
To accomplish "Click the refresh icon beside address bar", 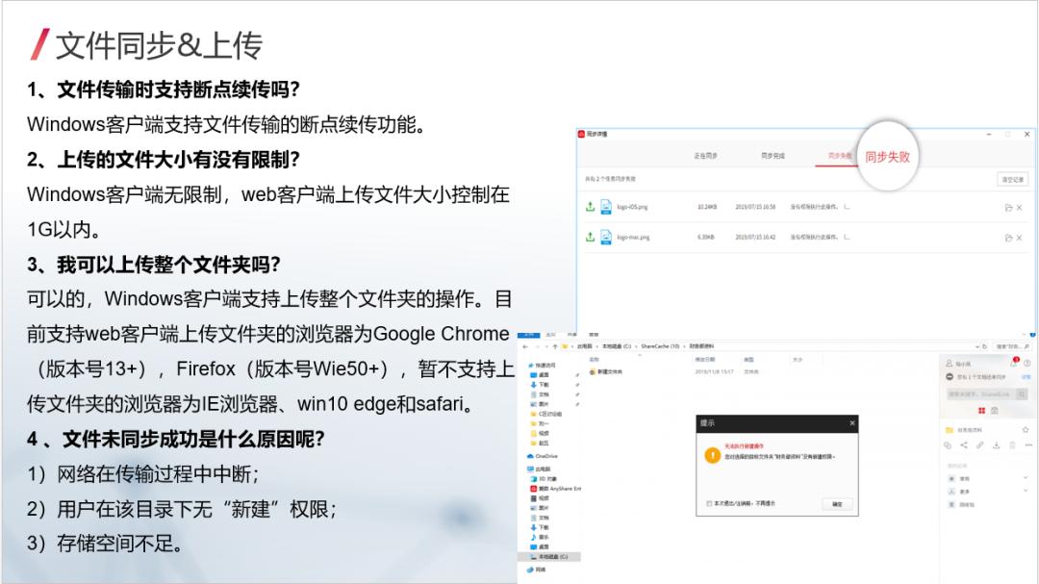I will pos(985,346).
